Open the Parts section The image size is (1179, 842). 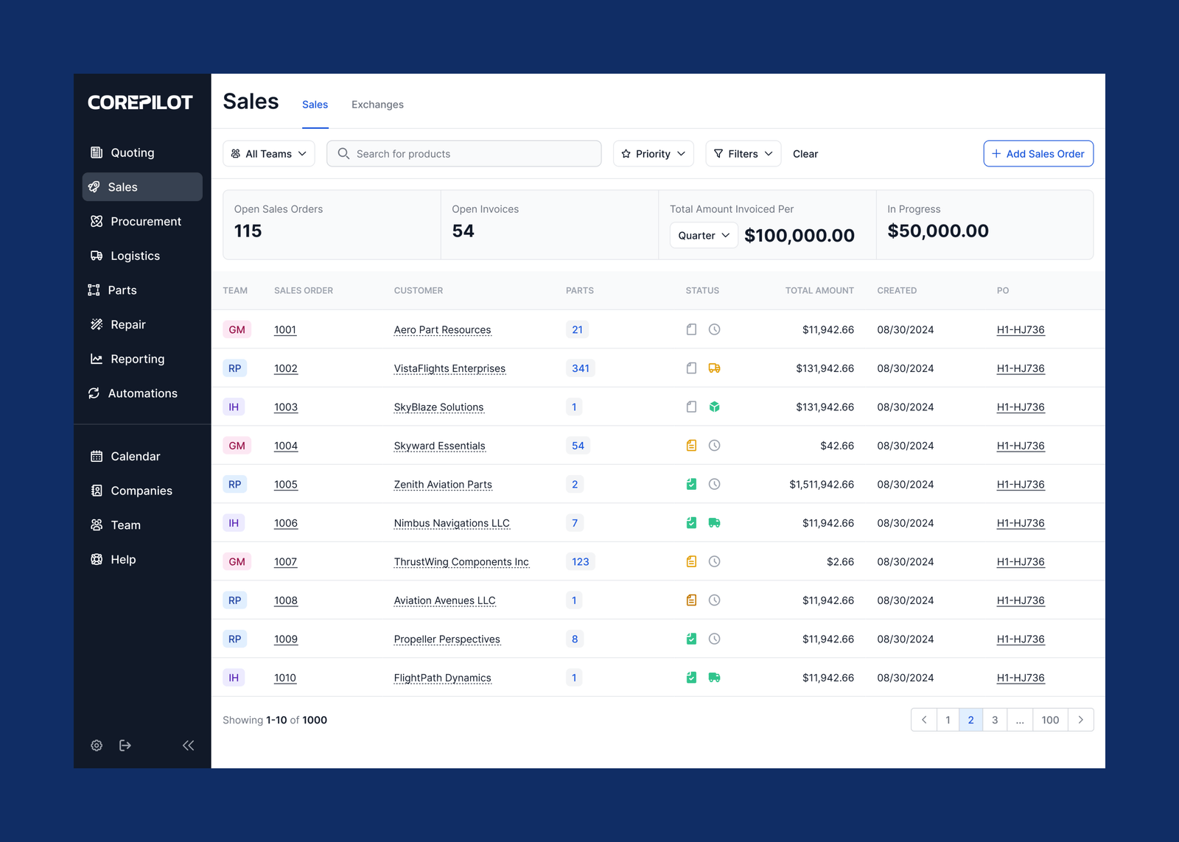122,290
